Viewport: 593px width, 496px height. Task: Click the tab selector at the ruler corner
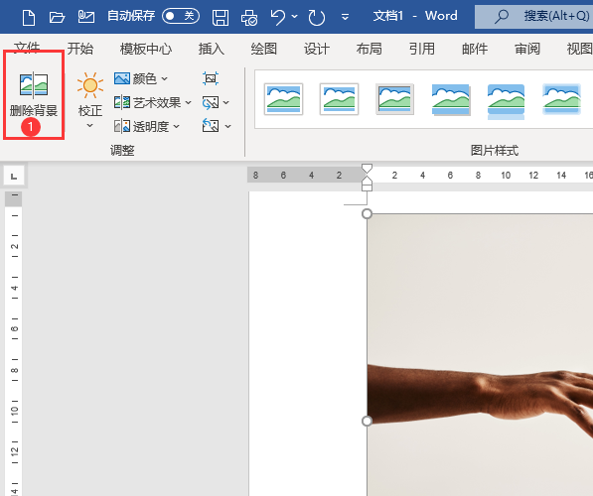[x=14, y=176]
